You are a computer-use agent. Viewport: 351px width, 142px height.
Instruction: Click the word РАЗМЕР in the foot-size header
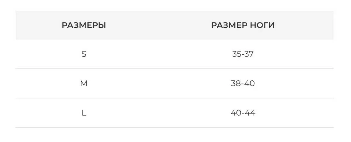tap(228, 25)
